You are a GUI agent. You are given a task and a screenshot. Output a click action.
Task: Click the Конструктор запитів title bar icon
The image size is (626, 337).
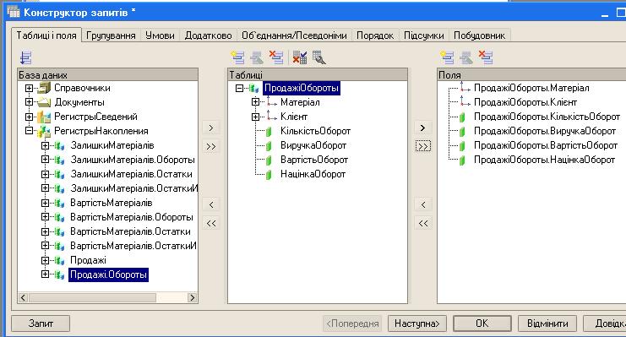pyautogui.click(x=14, y=12)
